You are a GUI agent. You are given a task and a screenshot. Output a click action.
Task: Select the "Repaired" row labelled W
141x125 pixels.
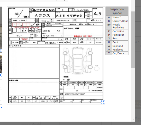(x=117, y=46)
